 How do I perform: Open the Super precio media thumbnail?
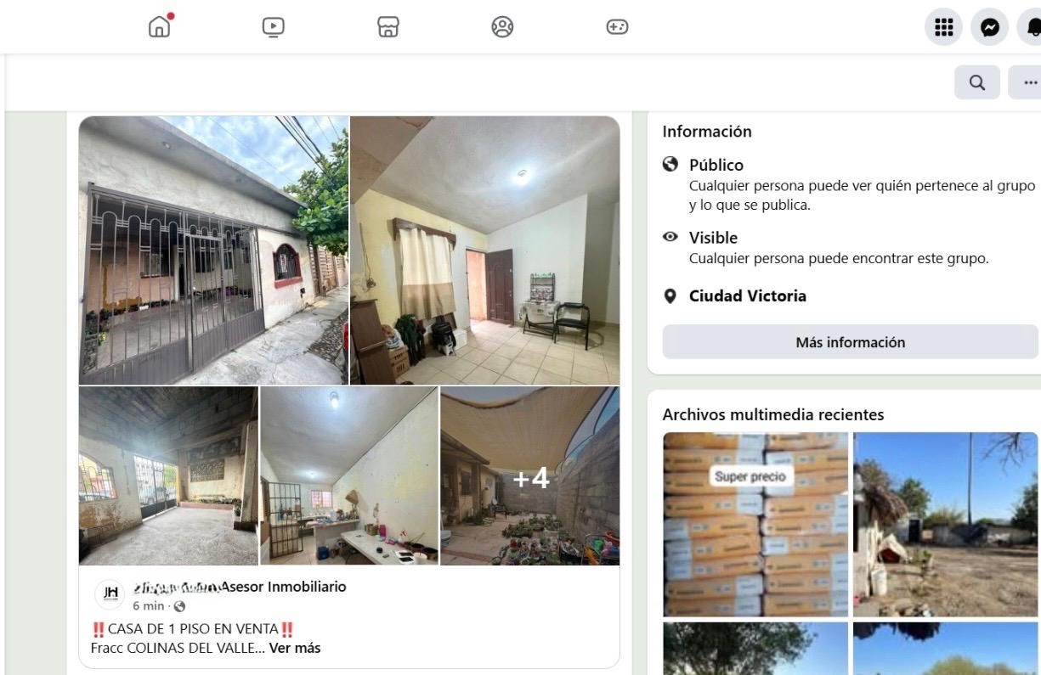click(x=755, y=524)
